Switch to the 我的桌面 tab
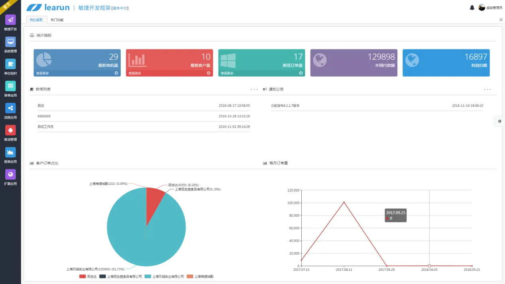 (36, 20)
